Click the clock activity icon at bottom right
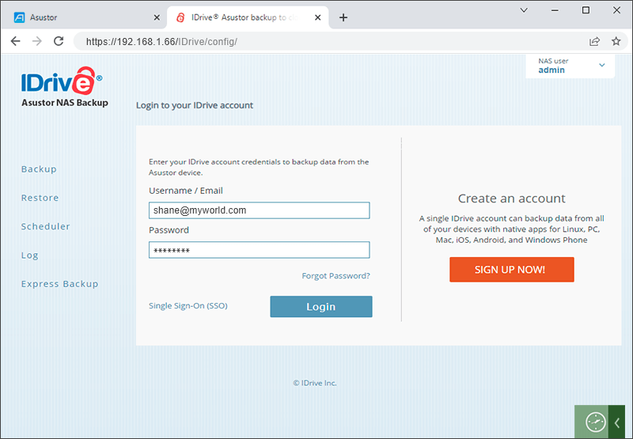The width and height of the screenshot is (633, 439). (x=595, y=422)
